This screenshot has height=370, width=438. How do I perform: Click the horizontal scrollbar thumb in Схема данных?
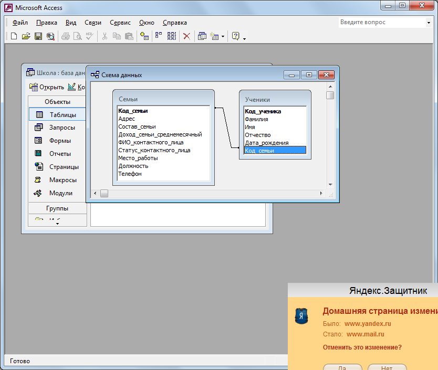click(x=104, y=194)
